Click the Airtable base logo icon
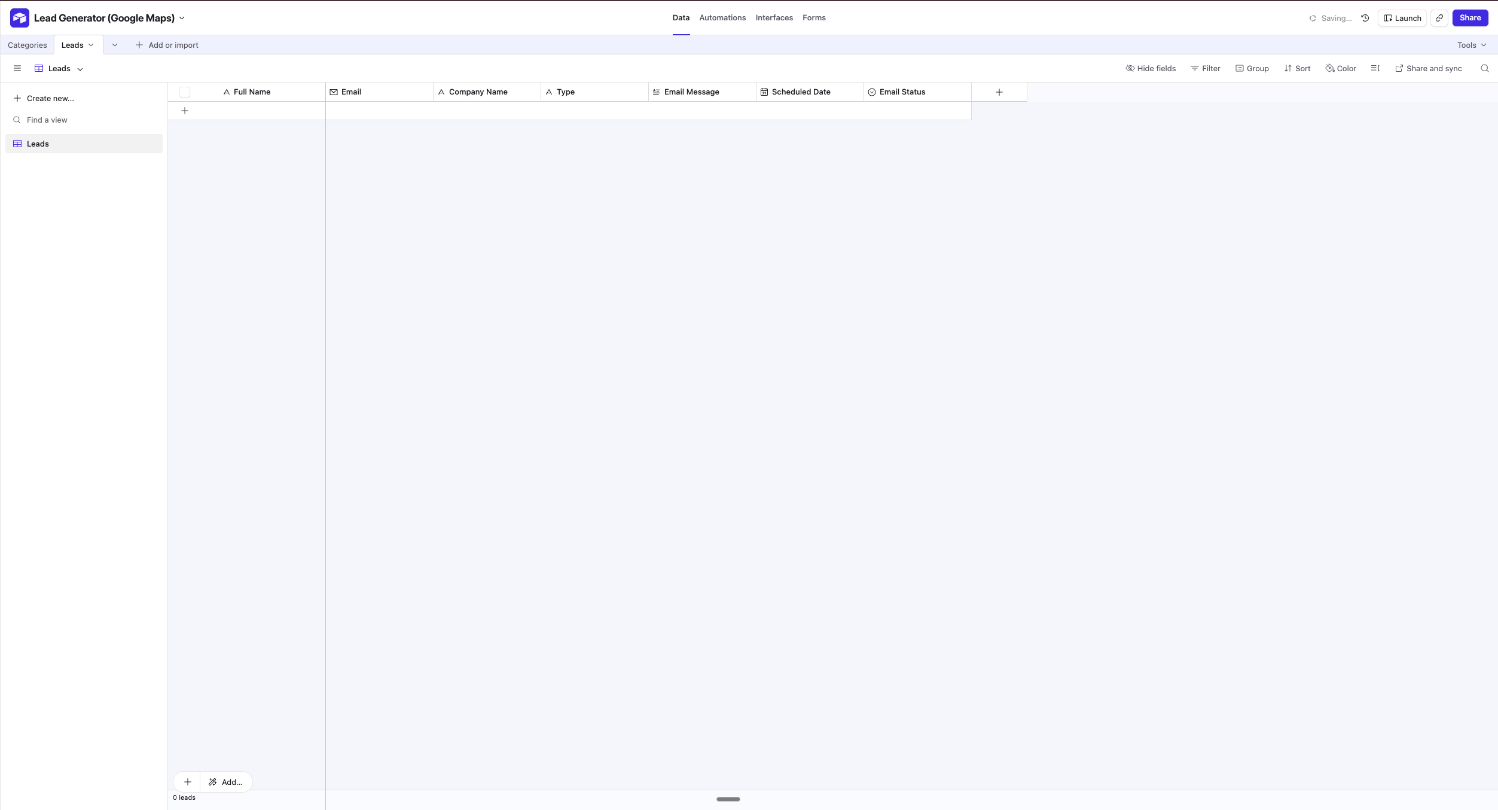The image size is (1498, 810). [19, 18]
